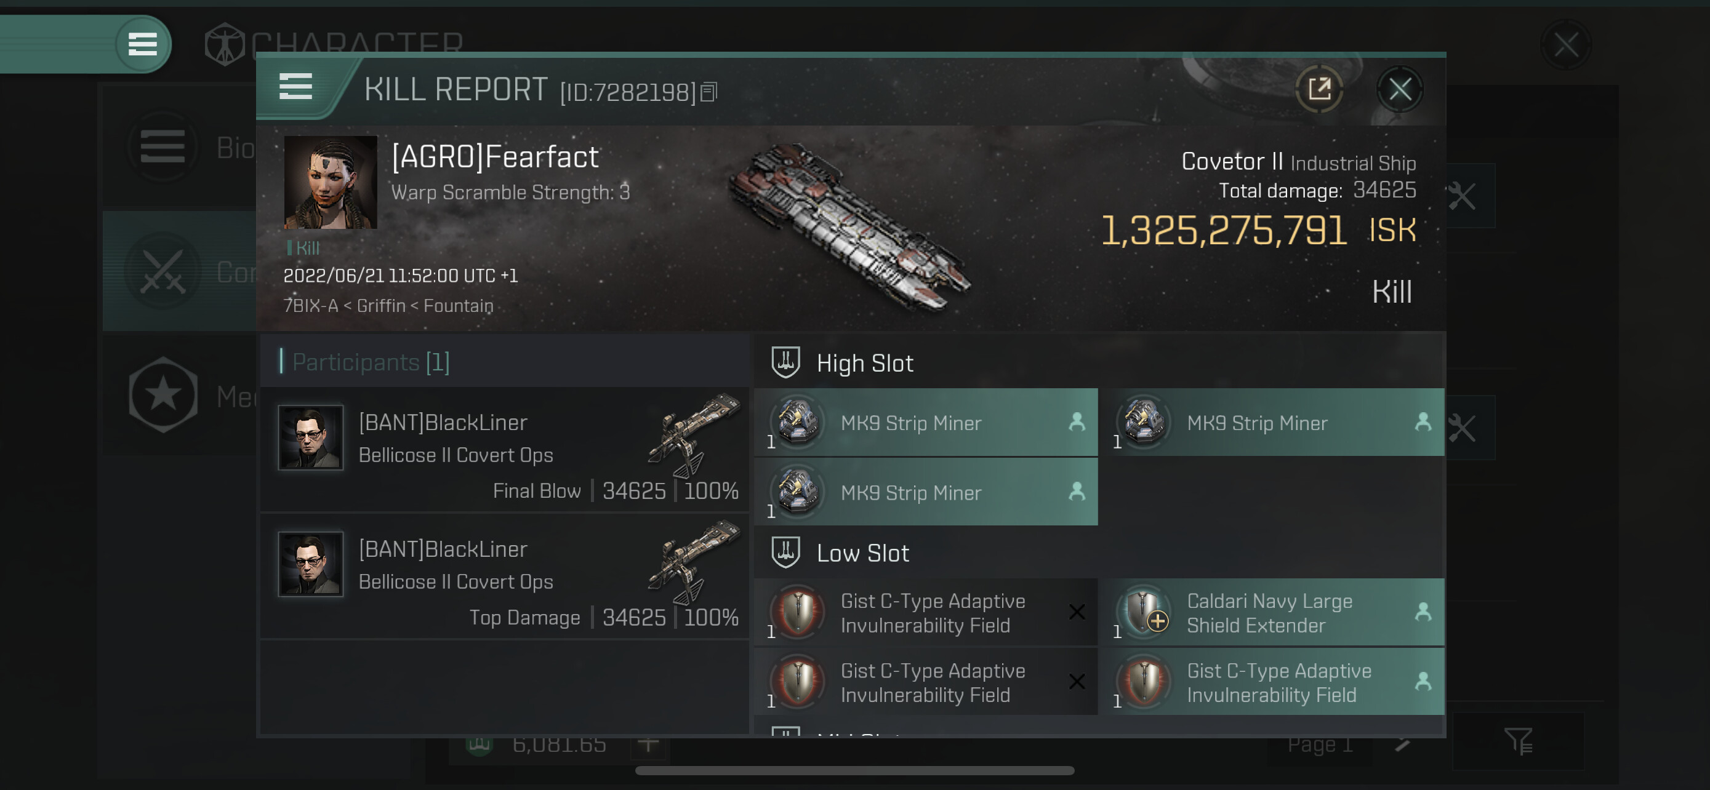Copy the kill report ID icon
The height and width of the screenshot is (790, 1710).
(x=709, y=92)
